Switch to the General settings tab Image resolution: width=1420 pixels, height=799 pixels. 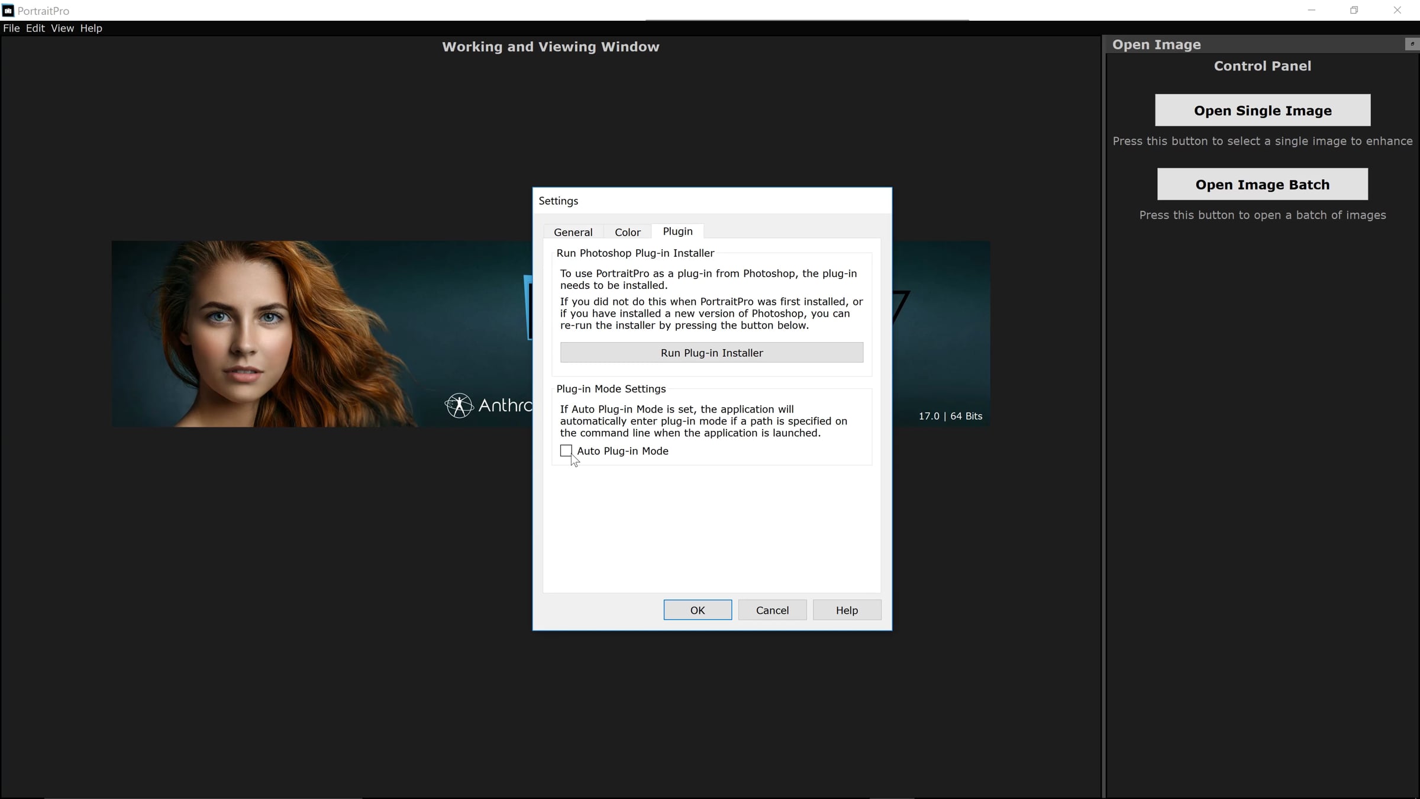coord(573,232)
